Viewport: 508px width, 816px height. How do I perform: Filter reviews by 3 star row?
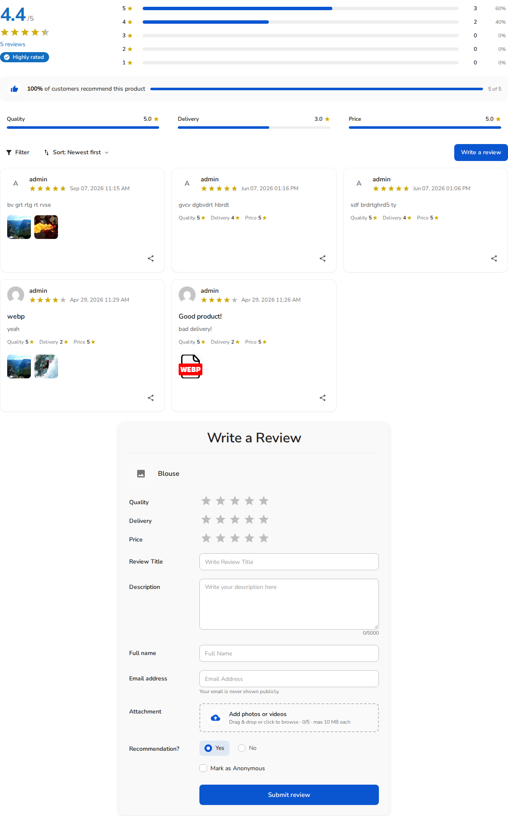(x=314, y=36)
